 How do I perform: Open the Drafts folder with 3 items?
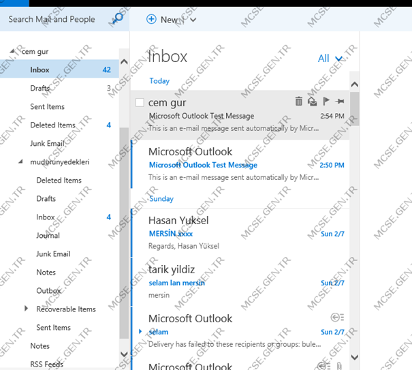(59, 88)
